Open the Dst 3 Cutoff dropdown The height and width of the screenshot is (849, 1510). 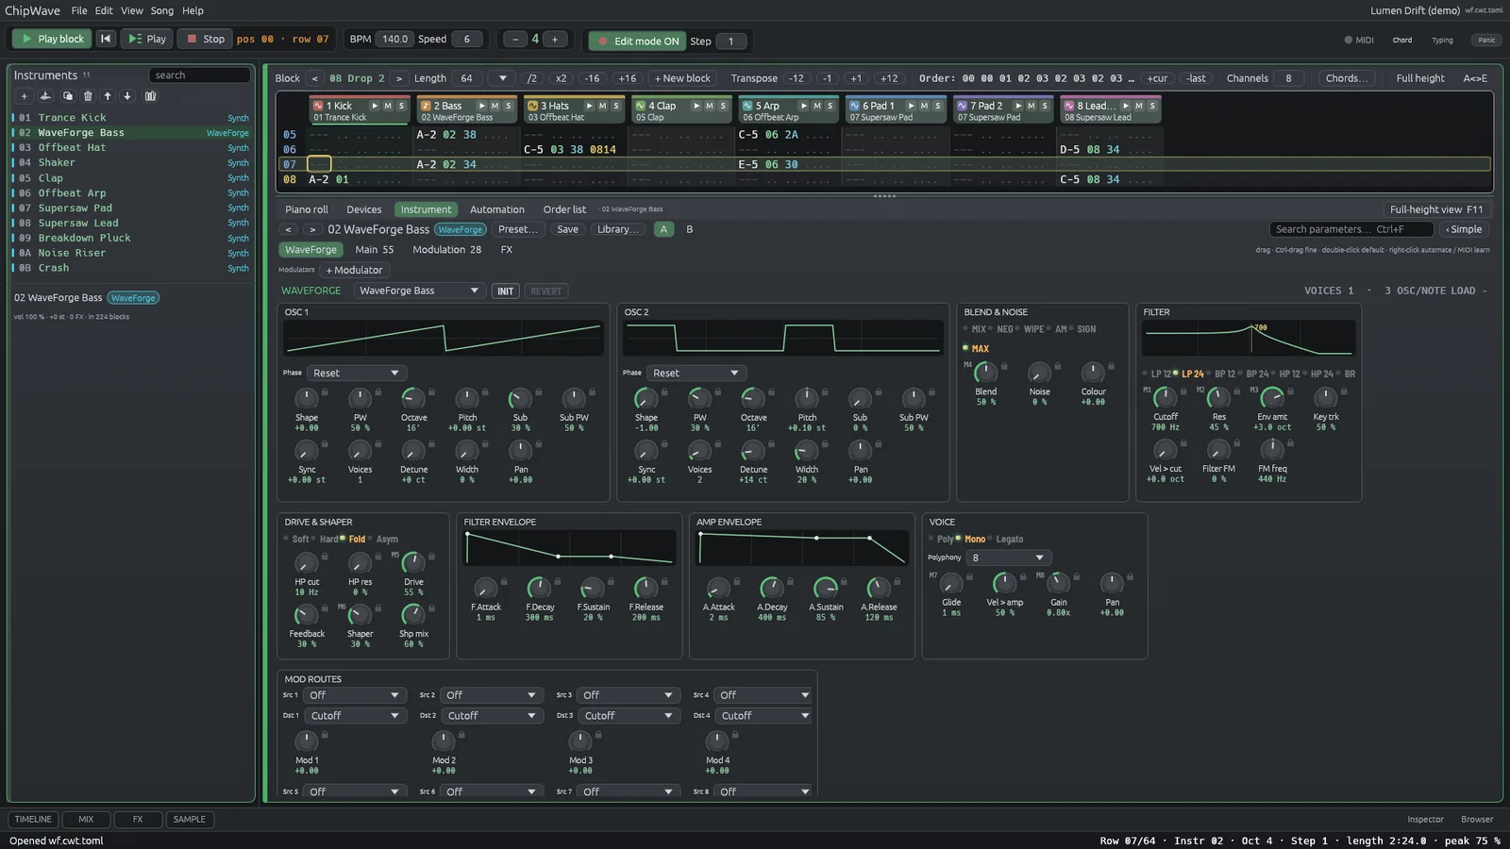(628, 716)
